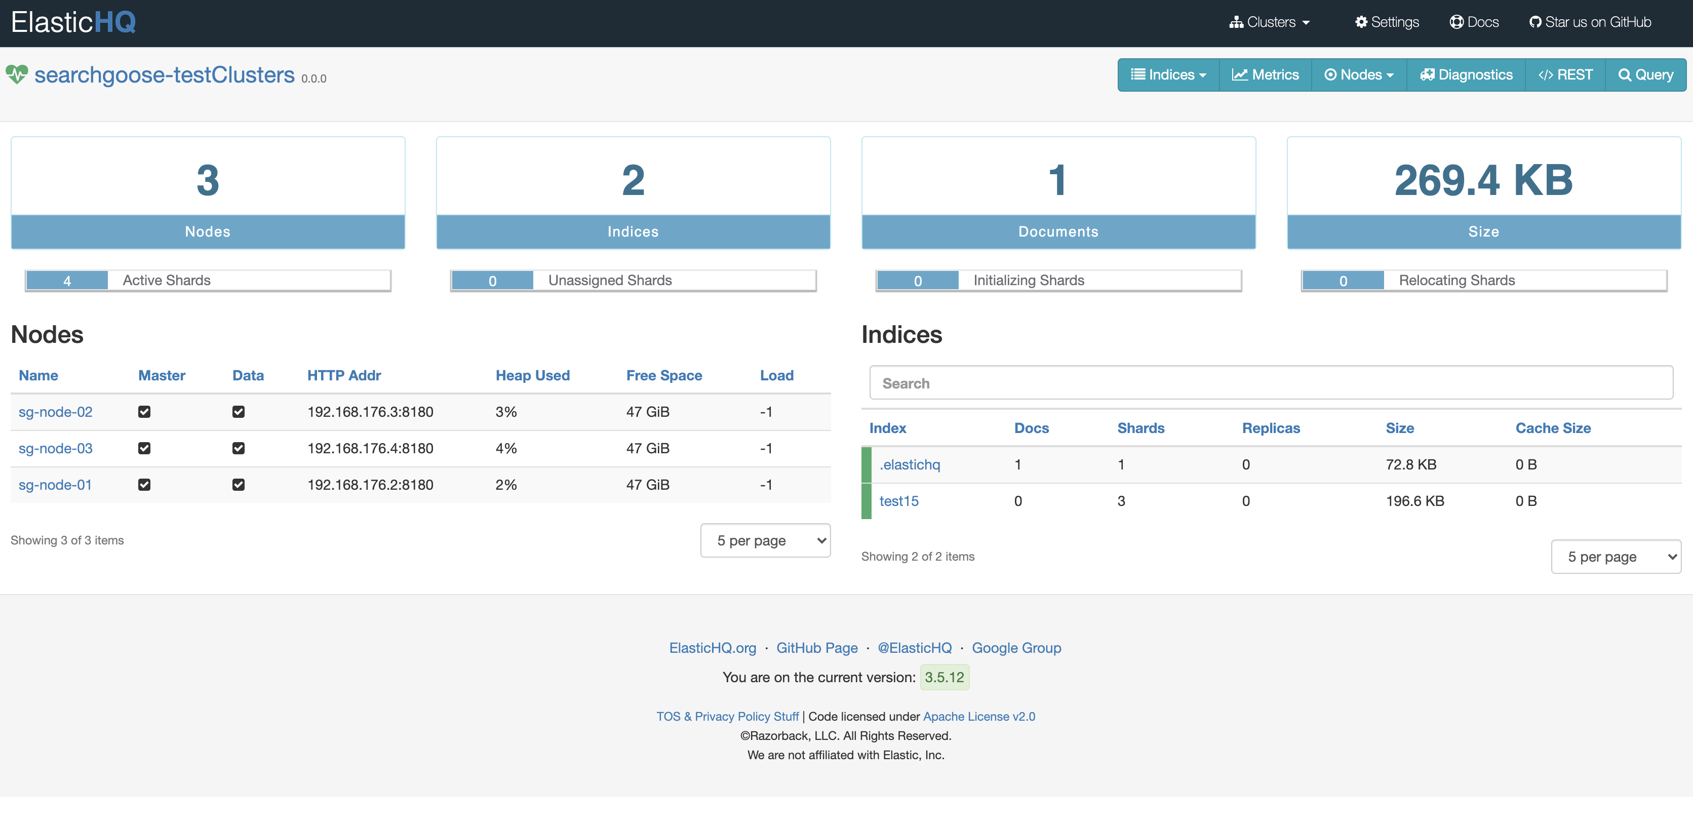Screen dimensions: 1693x824
Task: Open Nodes table per-page dropdown
Action: 765,540
